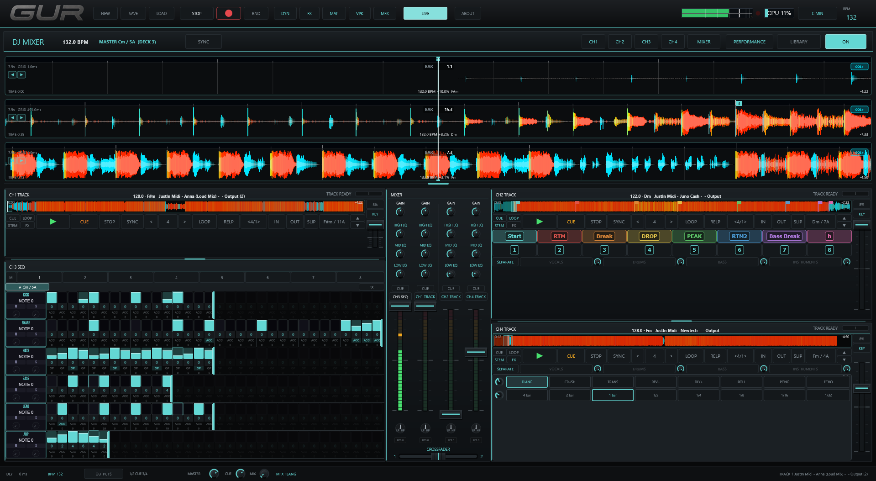Open CH1 key display F#m / 11A
876x481 pixels.
334,222
